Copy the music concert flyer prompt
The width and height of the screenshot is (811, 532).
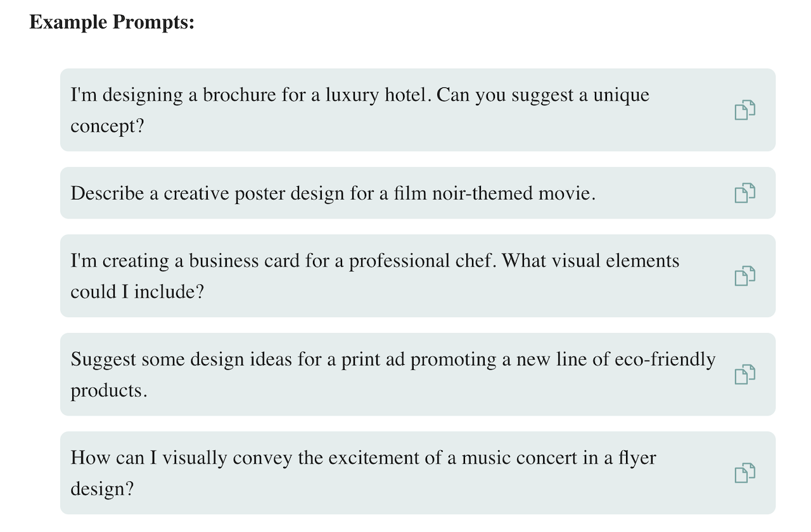745,473
